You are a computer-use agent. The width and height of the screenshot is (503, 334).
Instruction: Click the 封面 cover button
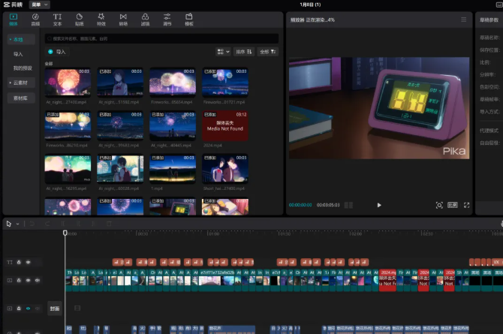click(55, 308)
